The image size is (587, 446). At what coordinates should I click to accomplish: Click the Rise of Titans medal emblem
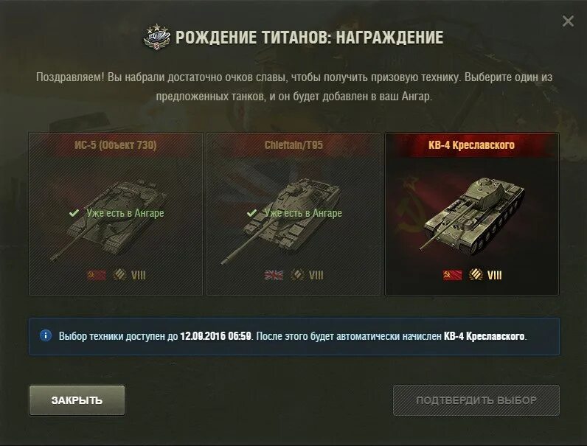(x=157, y=37)
